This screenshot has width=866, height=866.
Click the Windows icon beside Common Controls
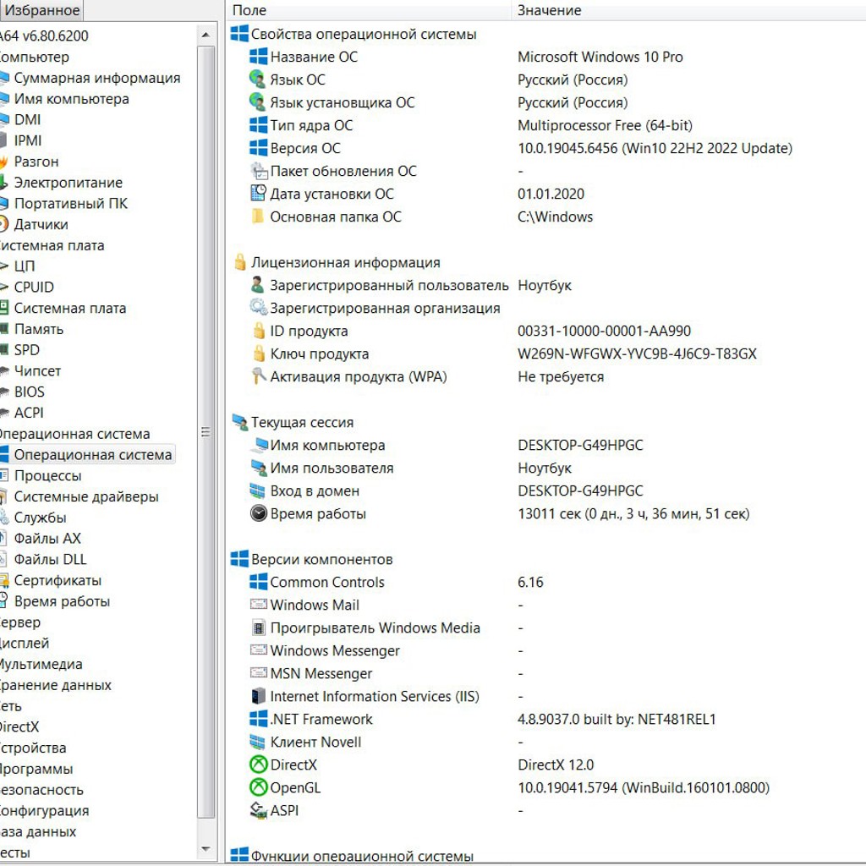tap(259, 582)
